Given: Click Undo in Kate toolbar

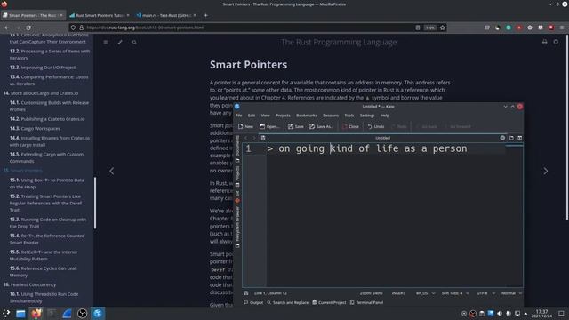Looking at the screenshot, I should (x=375, y=126).
